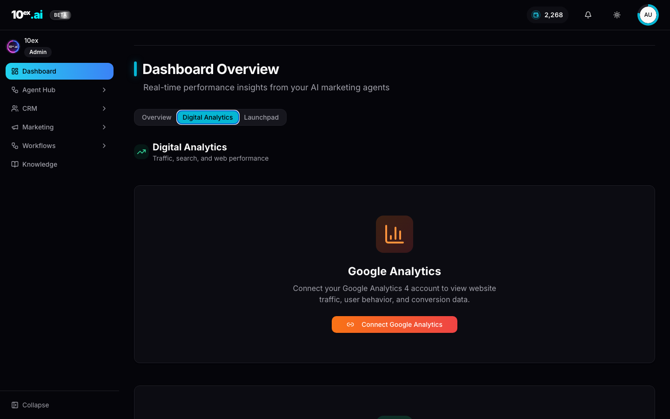Viewport: 670px width, 419px height.
Task: Click the link icon in Connect button
Action: click(350, 324)
